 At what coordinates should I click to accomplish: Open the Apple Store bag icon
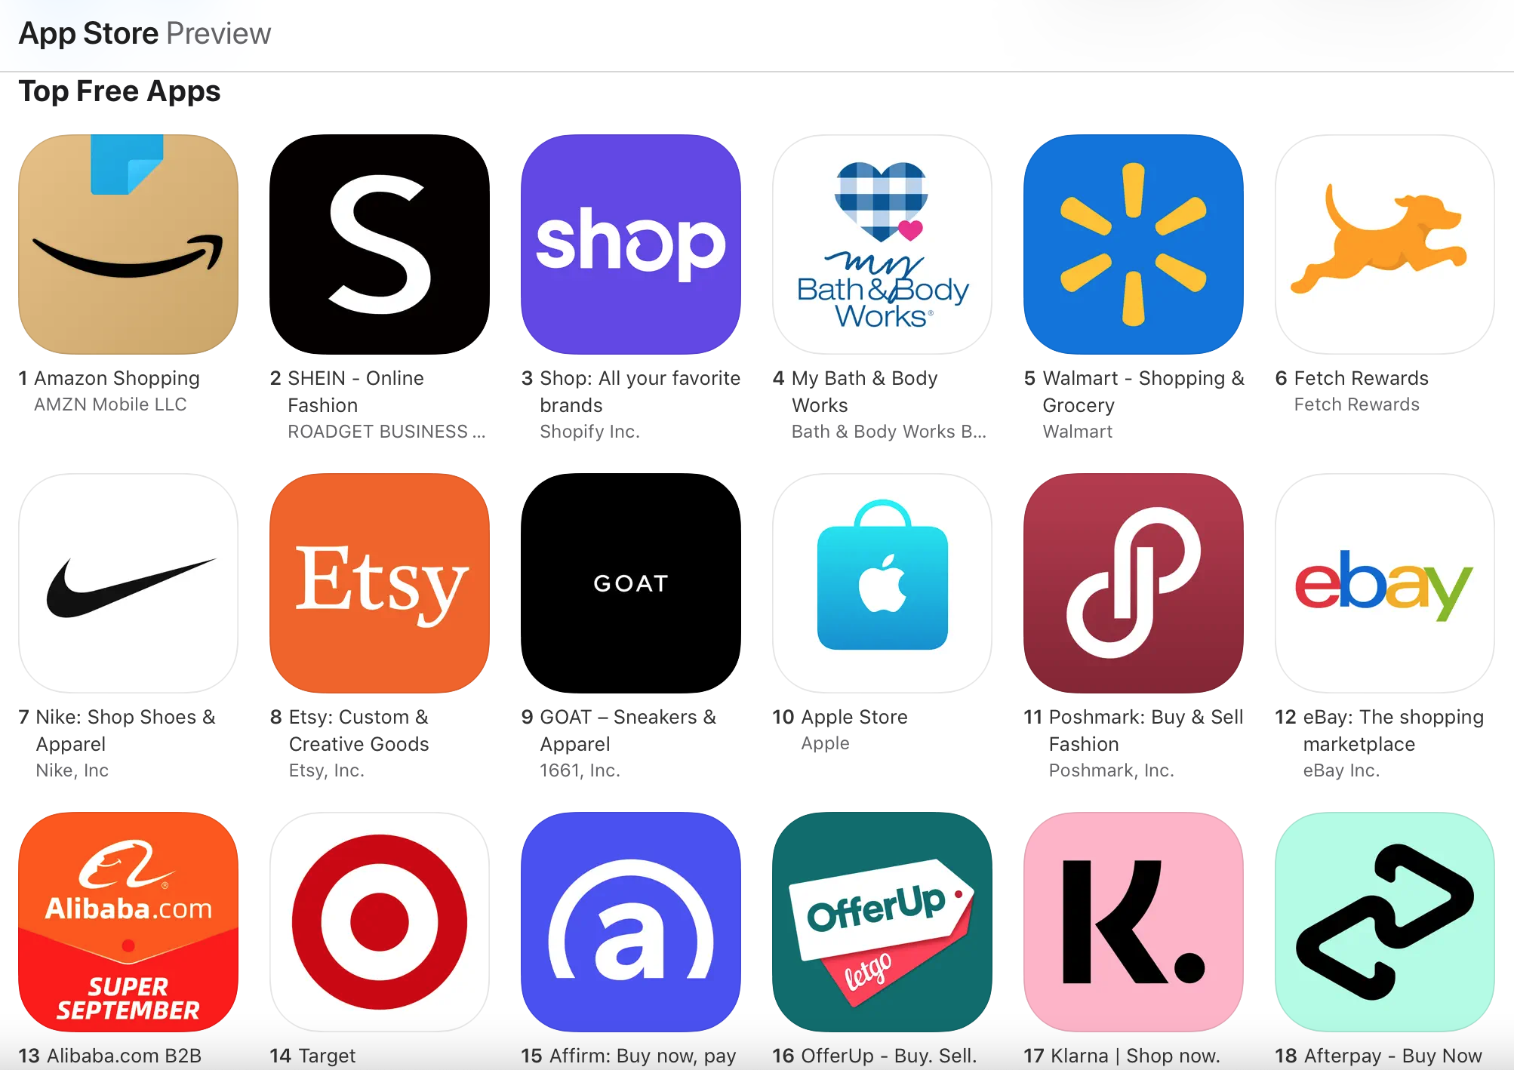pos(882,583)
